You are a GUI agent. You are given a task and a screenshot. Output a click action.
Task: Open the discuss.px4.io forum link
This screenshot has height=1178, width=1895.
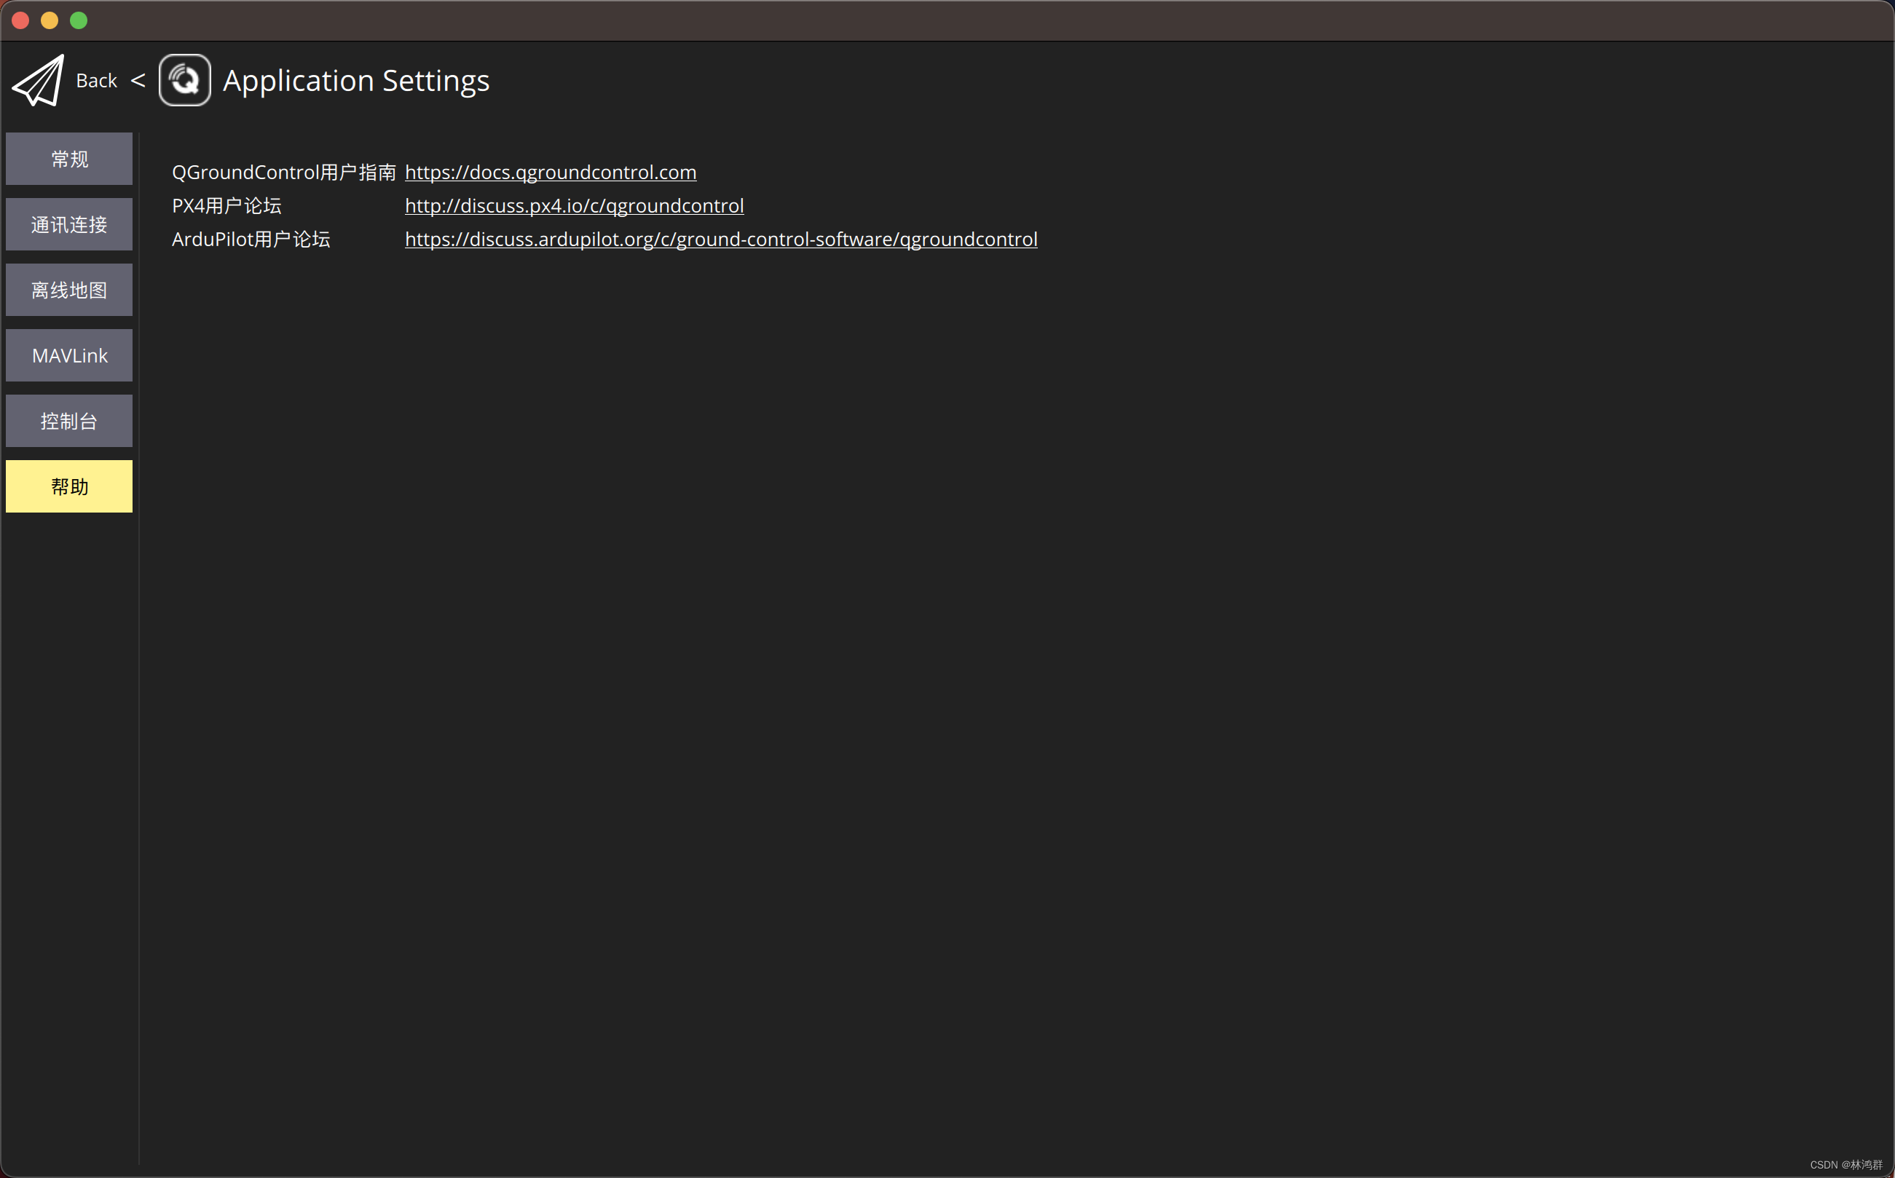pyautogui.click(x=575, y=206)
